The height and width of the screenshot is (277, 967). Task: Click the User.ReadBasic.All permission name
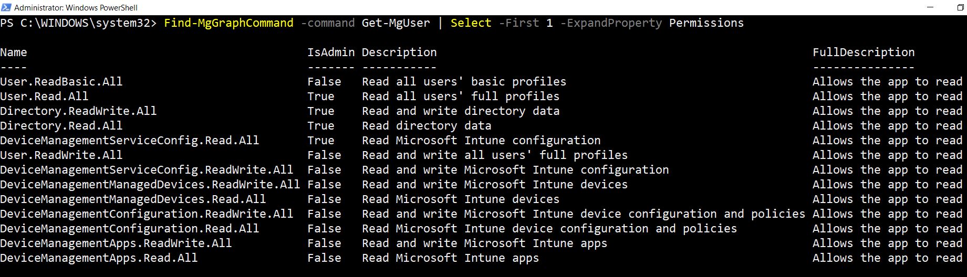pos(61,82)
